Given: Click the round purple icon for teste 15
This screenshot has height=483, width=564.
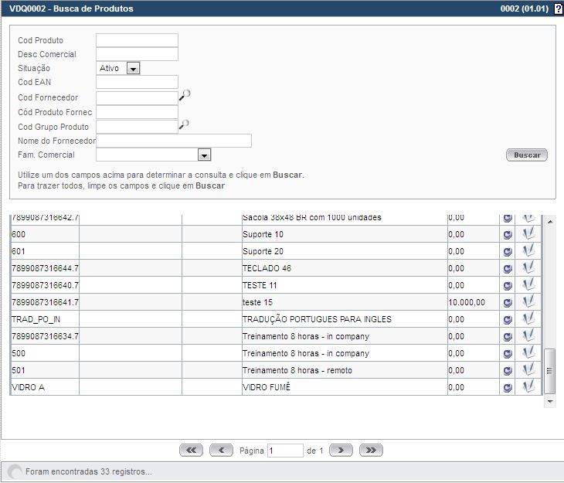Looking at the screenshot, I should 508,303.
